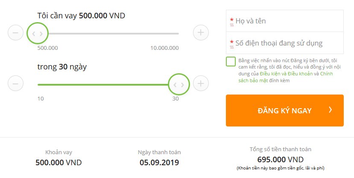Click the chevron arrow on the orange button
354x178 pixels.
330,110
